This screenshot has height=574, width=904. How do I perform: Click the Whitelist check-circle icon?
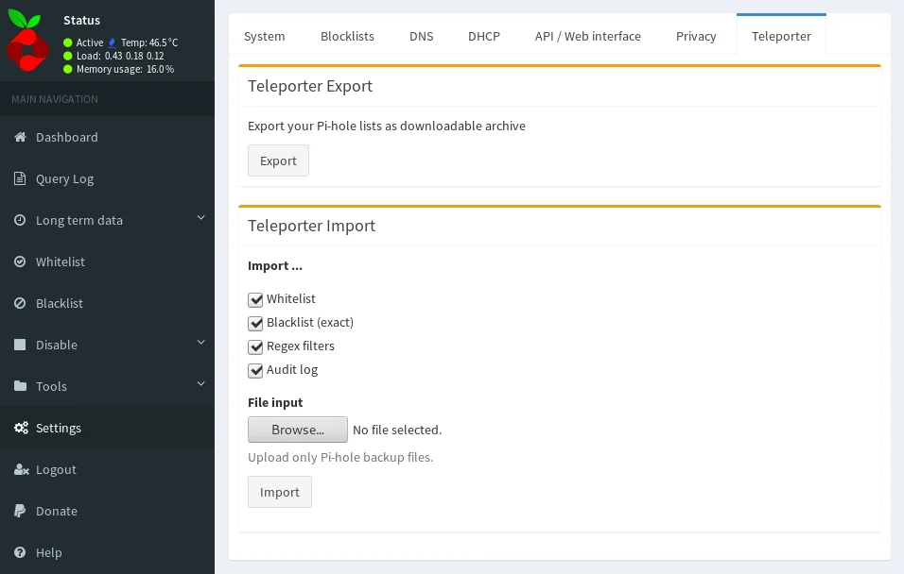20,262
